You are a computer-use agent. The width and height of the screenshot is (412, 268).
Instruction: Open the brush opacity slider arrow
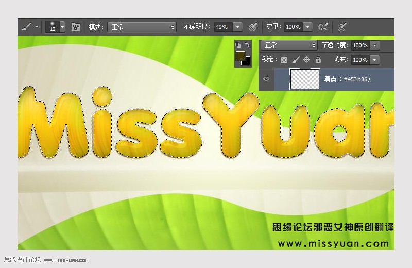(x=237, y=27)
